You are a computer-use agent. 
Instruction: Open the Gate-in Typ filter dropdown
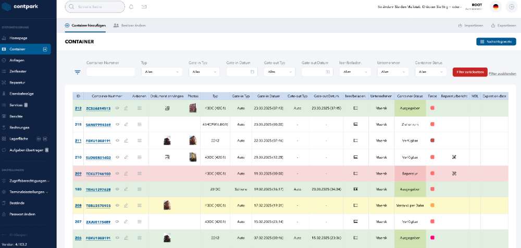coord(204,72)
